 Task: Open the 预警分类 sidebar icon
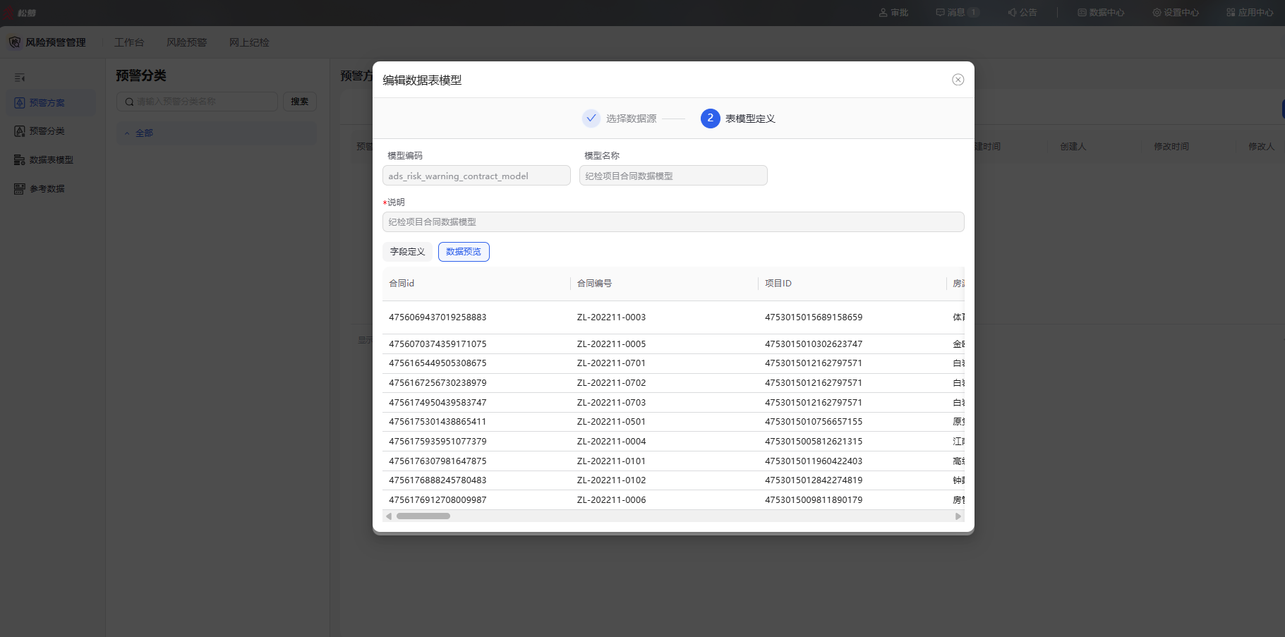click(20, 131)
